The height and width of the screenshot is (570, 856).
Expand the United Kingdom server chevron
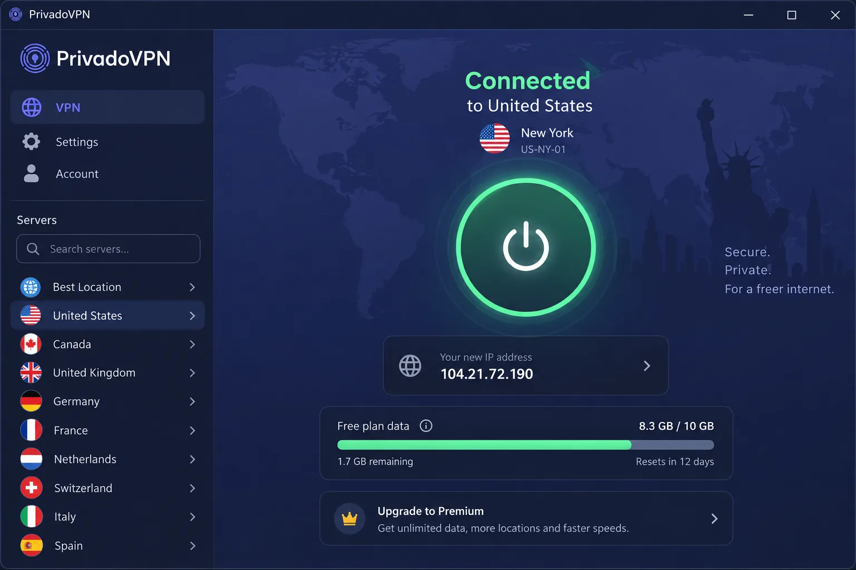pyautogui.click(x=192, y=373)
